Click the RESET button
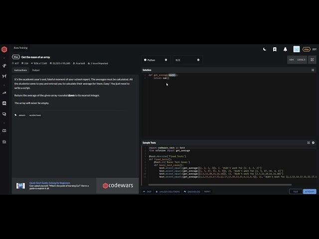Screen dimensions: 319x239 click(207, 191)
